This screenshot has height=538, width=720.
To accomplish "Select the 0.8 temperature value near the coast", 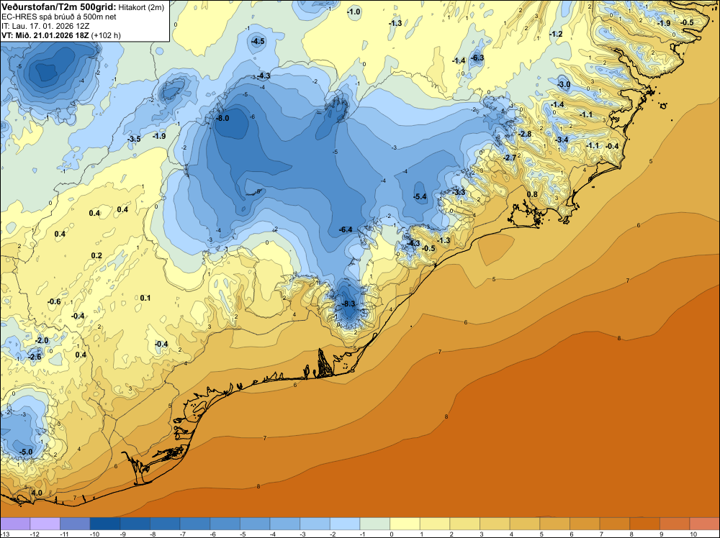I will click(532, 194).
